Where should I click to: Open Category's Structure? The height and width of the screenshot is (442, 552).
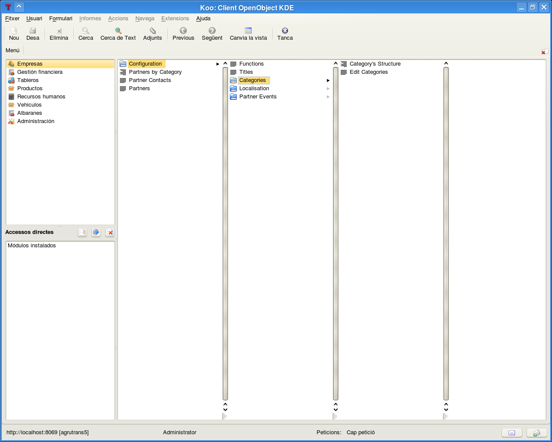pos(375,64)
